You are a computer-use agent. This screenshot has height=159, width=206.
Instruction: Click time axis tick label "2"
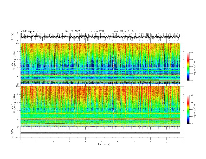pos(53,142)
